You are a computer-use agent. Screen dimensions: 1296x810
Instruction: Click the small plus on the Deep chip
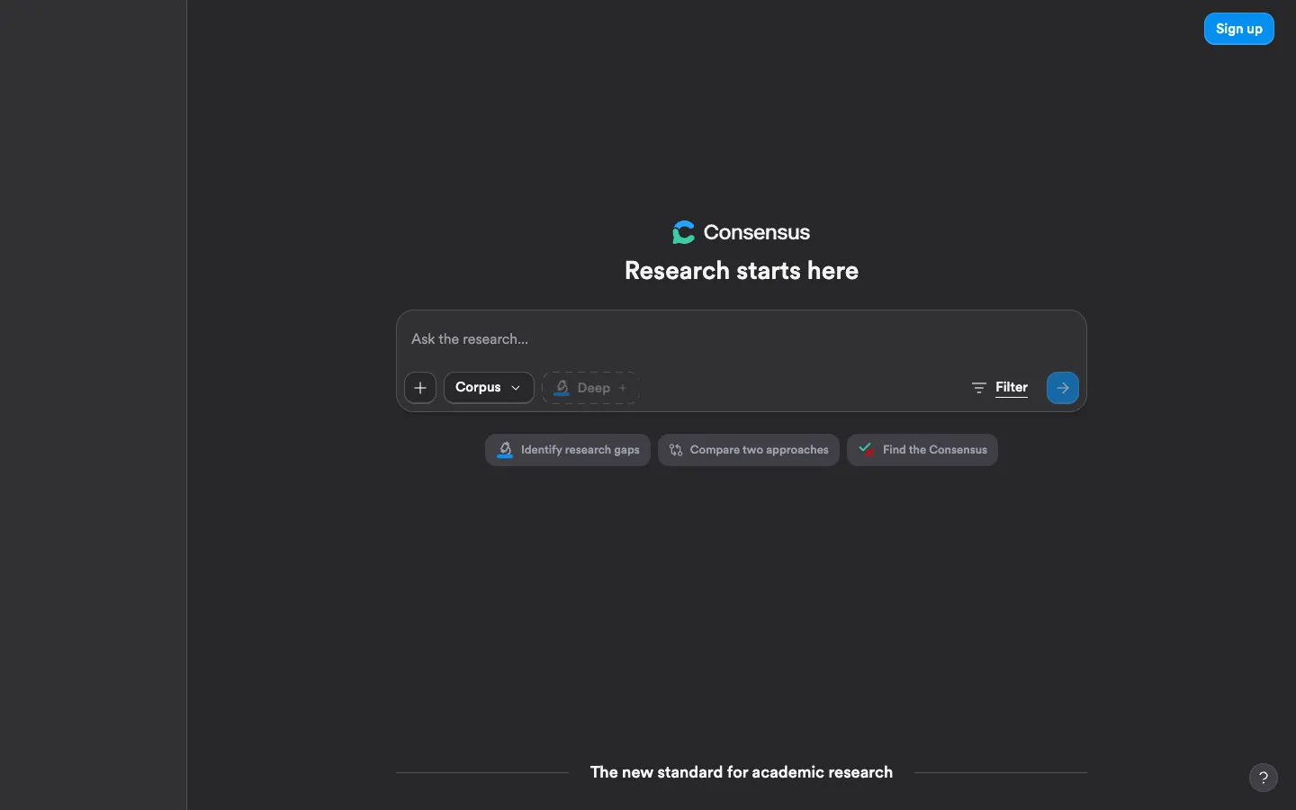tap(623, 388)
